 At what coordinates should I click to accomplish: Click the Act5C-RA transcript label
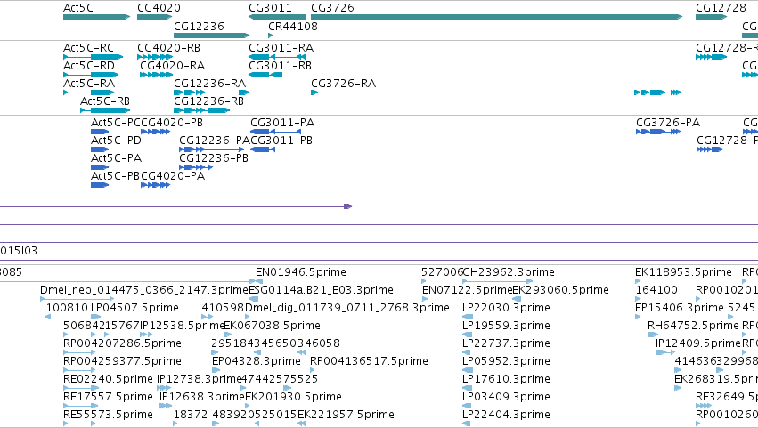(89, 83)
